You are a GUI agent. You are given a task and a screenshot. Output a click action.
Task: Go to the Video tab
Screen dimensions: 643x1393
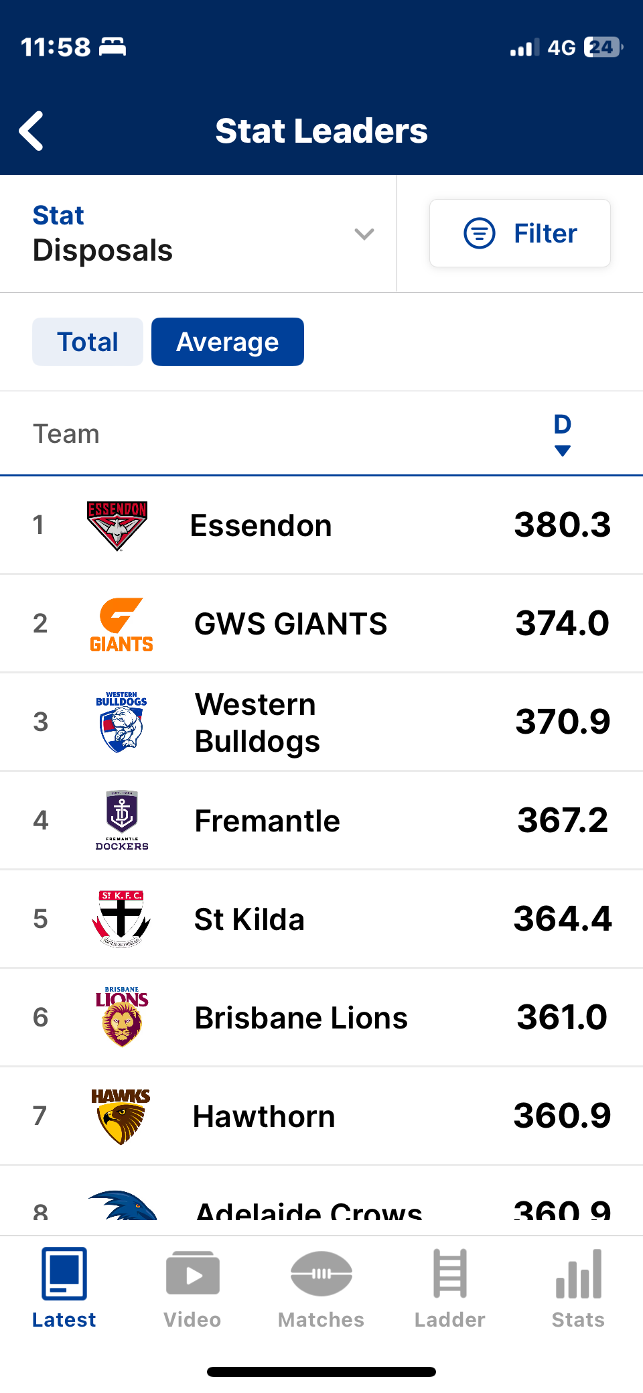193,1288
